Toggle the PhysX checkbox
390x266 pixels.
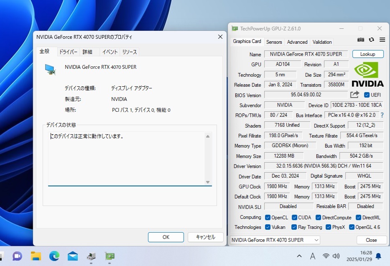(x=328, y=227)
